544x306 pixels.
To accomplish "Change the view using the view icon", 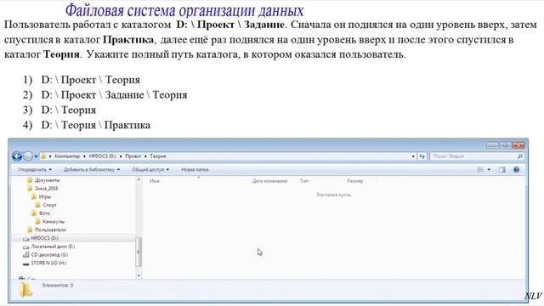I will (480, 170).
